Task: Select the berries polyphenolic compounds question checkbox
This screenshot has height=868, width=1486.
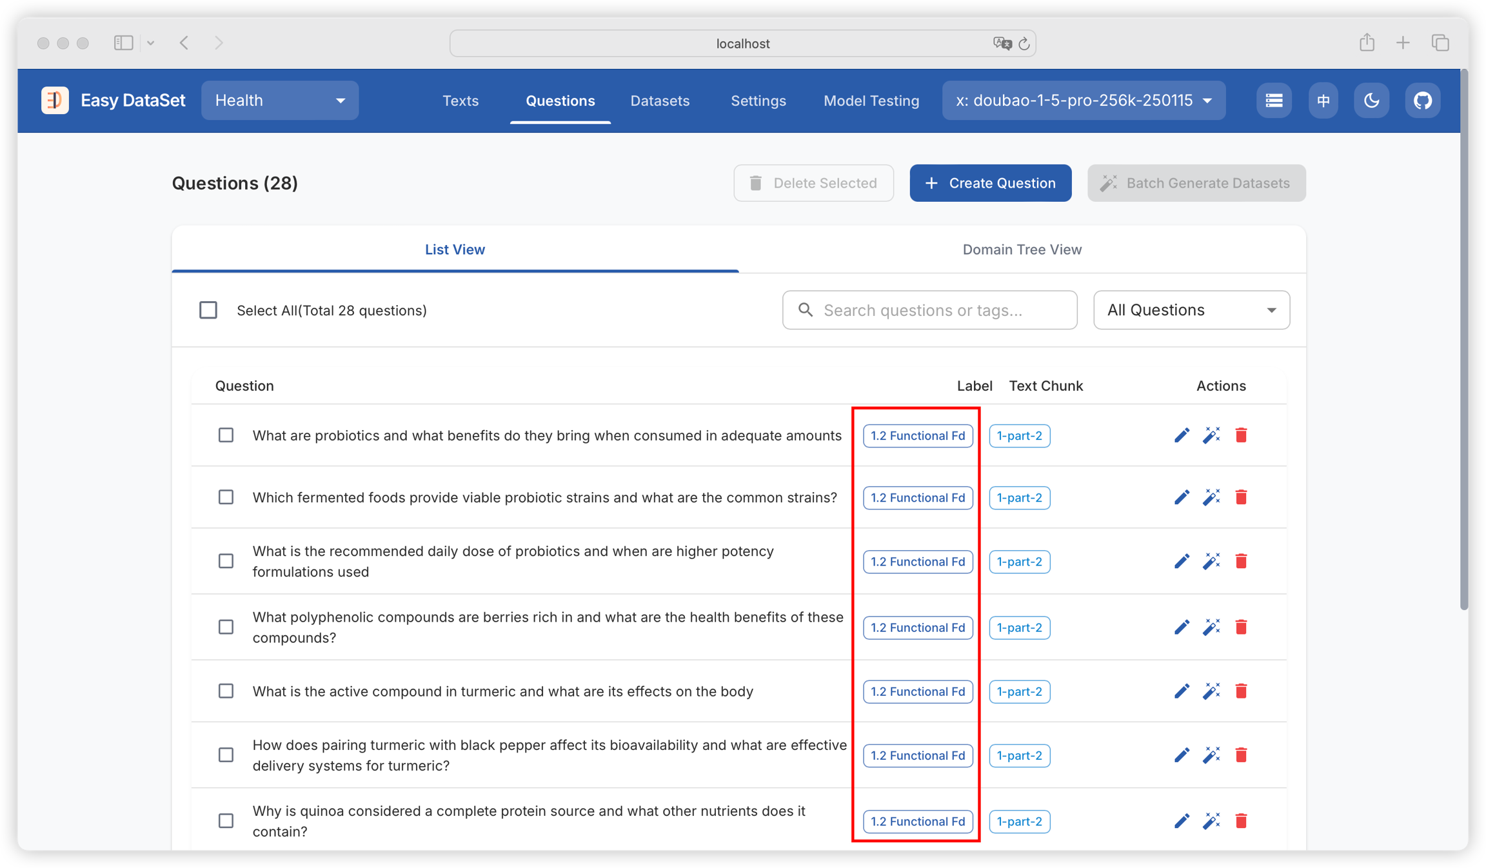Action: point(226,627)
